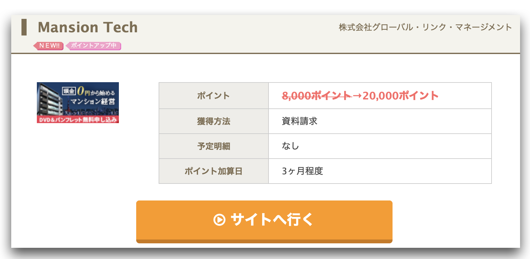Click the ポイント加算日 row header

[214, 171]
